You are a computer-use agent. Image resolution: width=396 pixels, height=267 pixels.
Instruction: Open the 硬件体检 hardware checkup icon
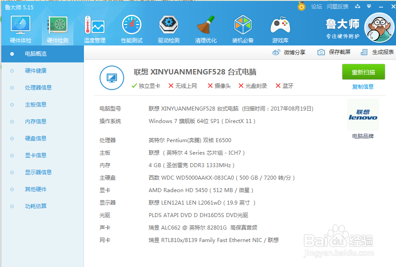[x=21, y=25]
